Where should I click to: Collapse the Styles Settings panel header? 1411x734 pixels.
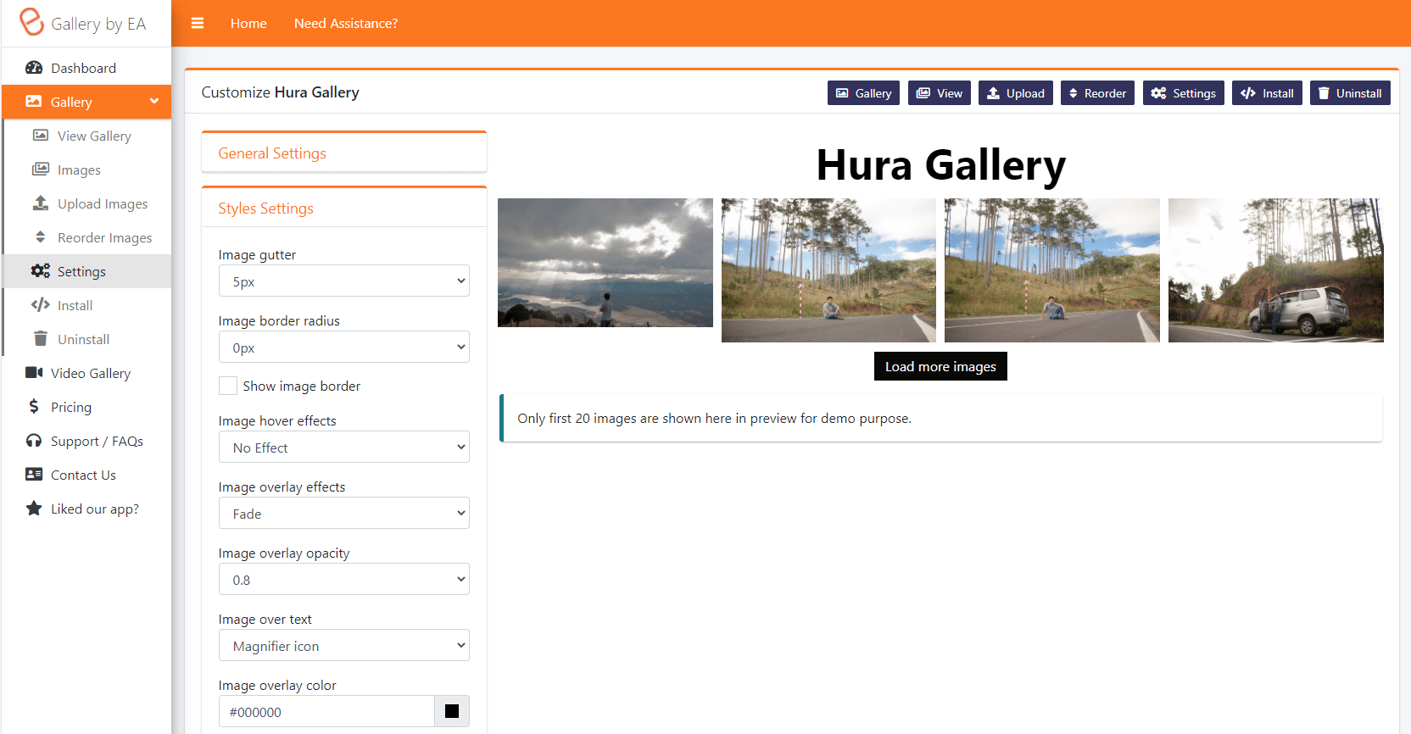tap(344, 208)
